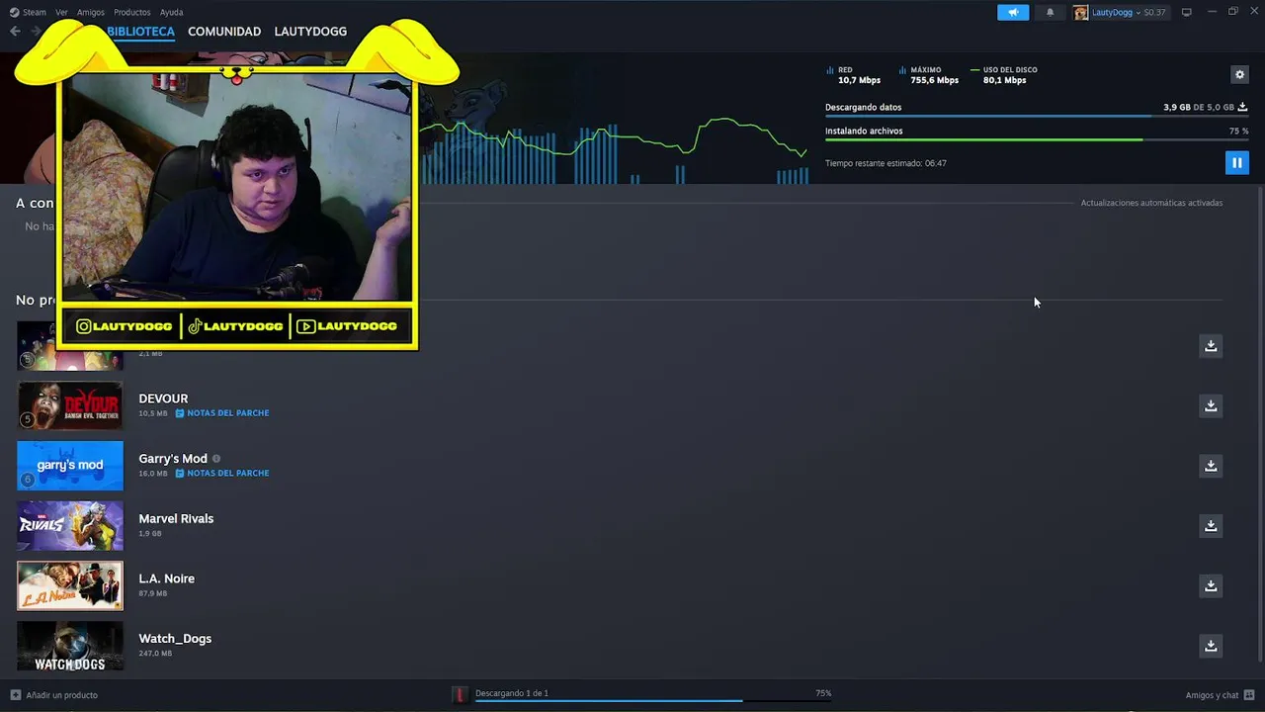Open Garry's Mod patch notes link
Viewport: 1265px width, 712px height.
tap(222, 473)
